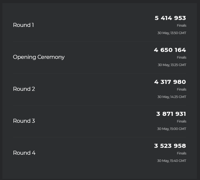Click the 30 May, 13:50 GMT timestamp
Image resolution: width=200 pixels, height=180 pixels.
tap(172, 33)
